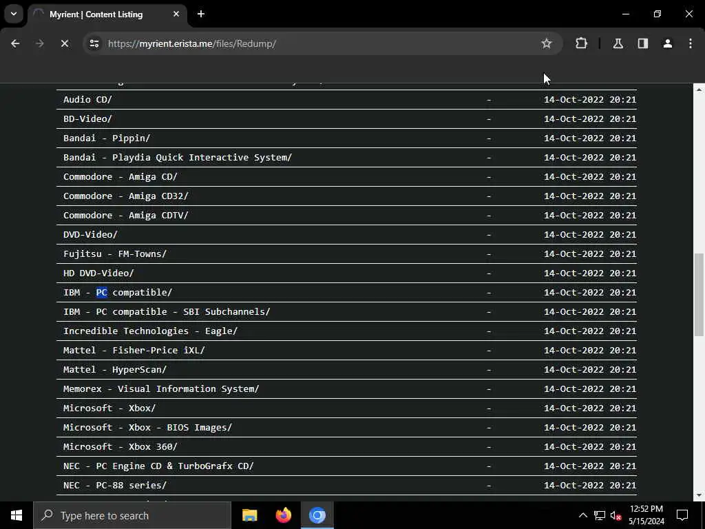Open Microsoft - Xbox/ folder
The image size is (705, 529).
click(x=109, y=408)
